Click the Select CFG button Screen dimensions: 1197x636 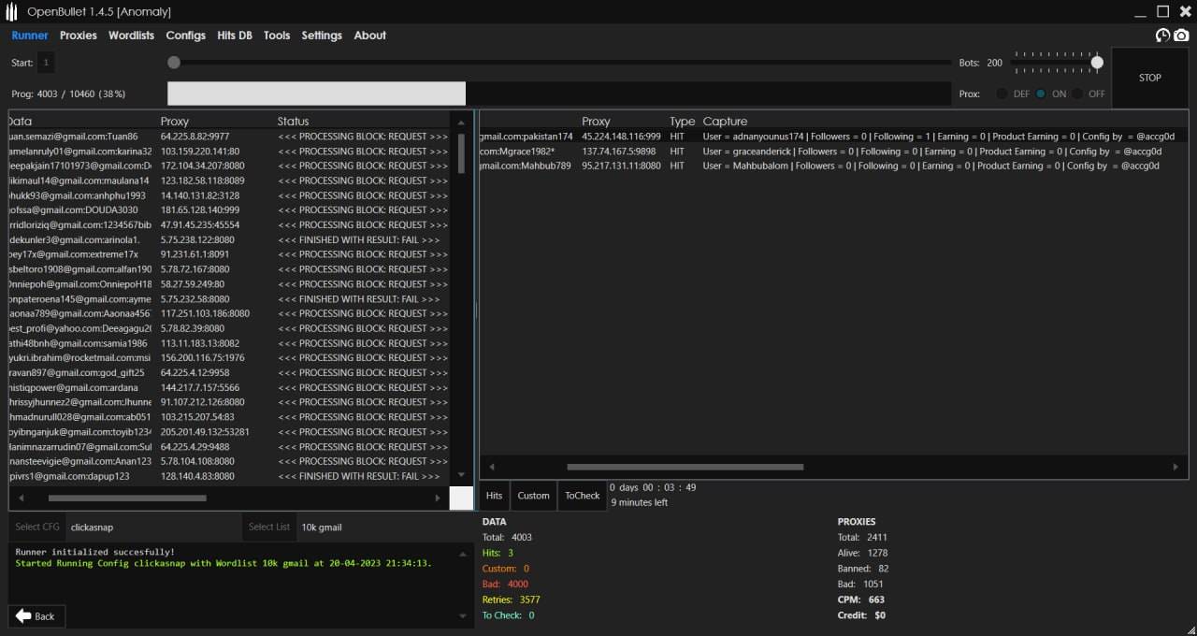click(37, 527)
